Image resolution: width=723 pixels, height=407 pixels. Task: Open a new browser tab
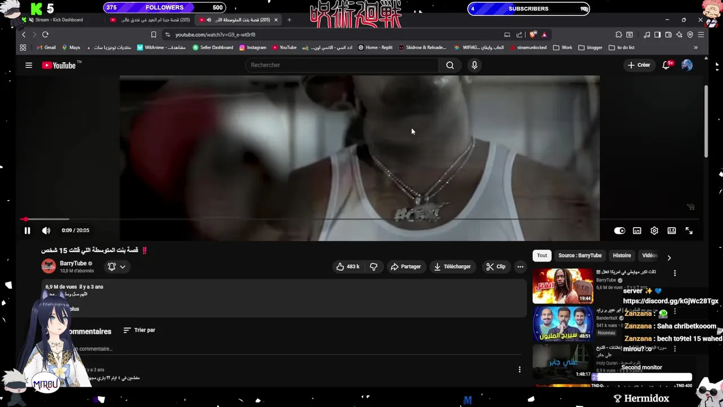coord(289,20)
